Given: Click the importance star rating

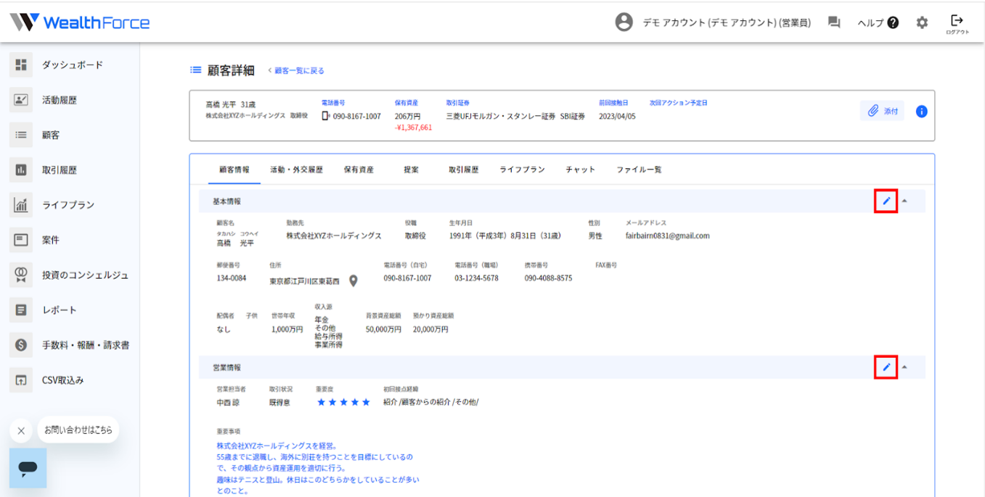Looking at the screenshot, I should click(343, 402).
